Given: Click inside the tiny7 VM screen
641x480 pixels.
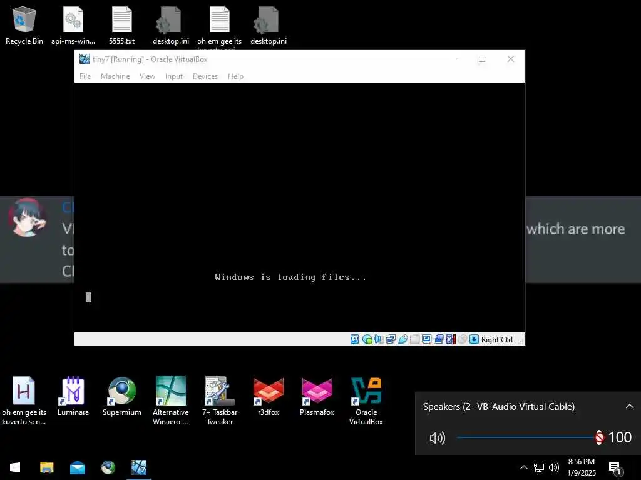Looking at the screenshot, I should (x=300, y=207).
